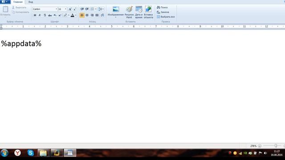The width and height of the screenshot is (285, 160).
Task: Click the grow font icon
Action: tap(70, 9)
